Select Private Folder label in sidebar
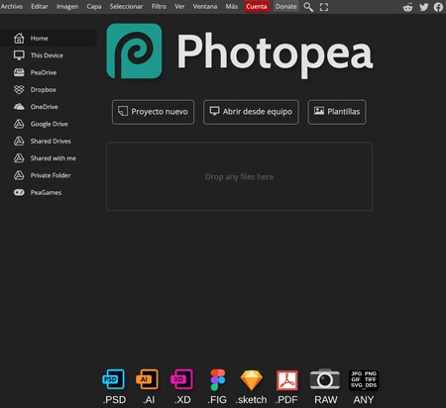 click(x=51, y=175)
